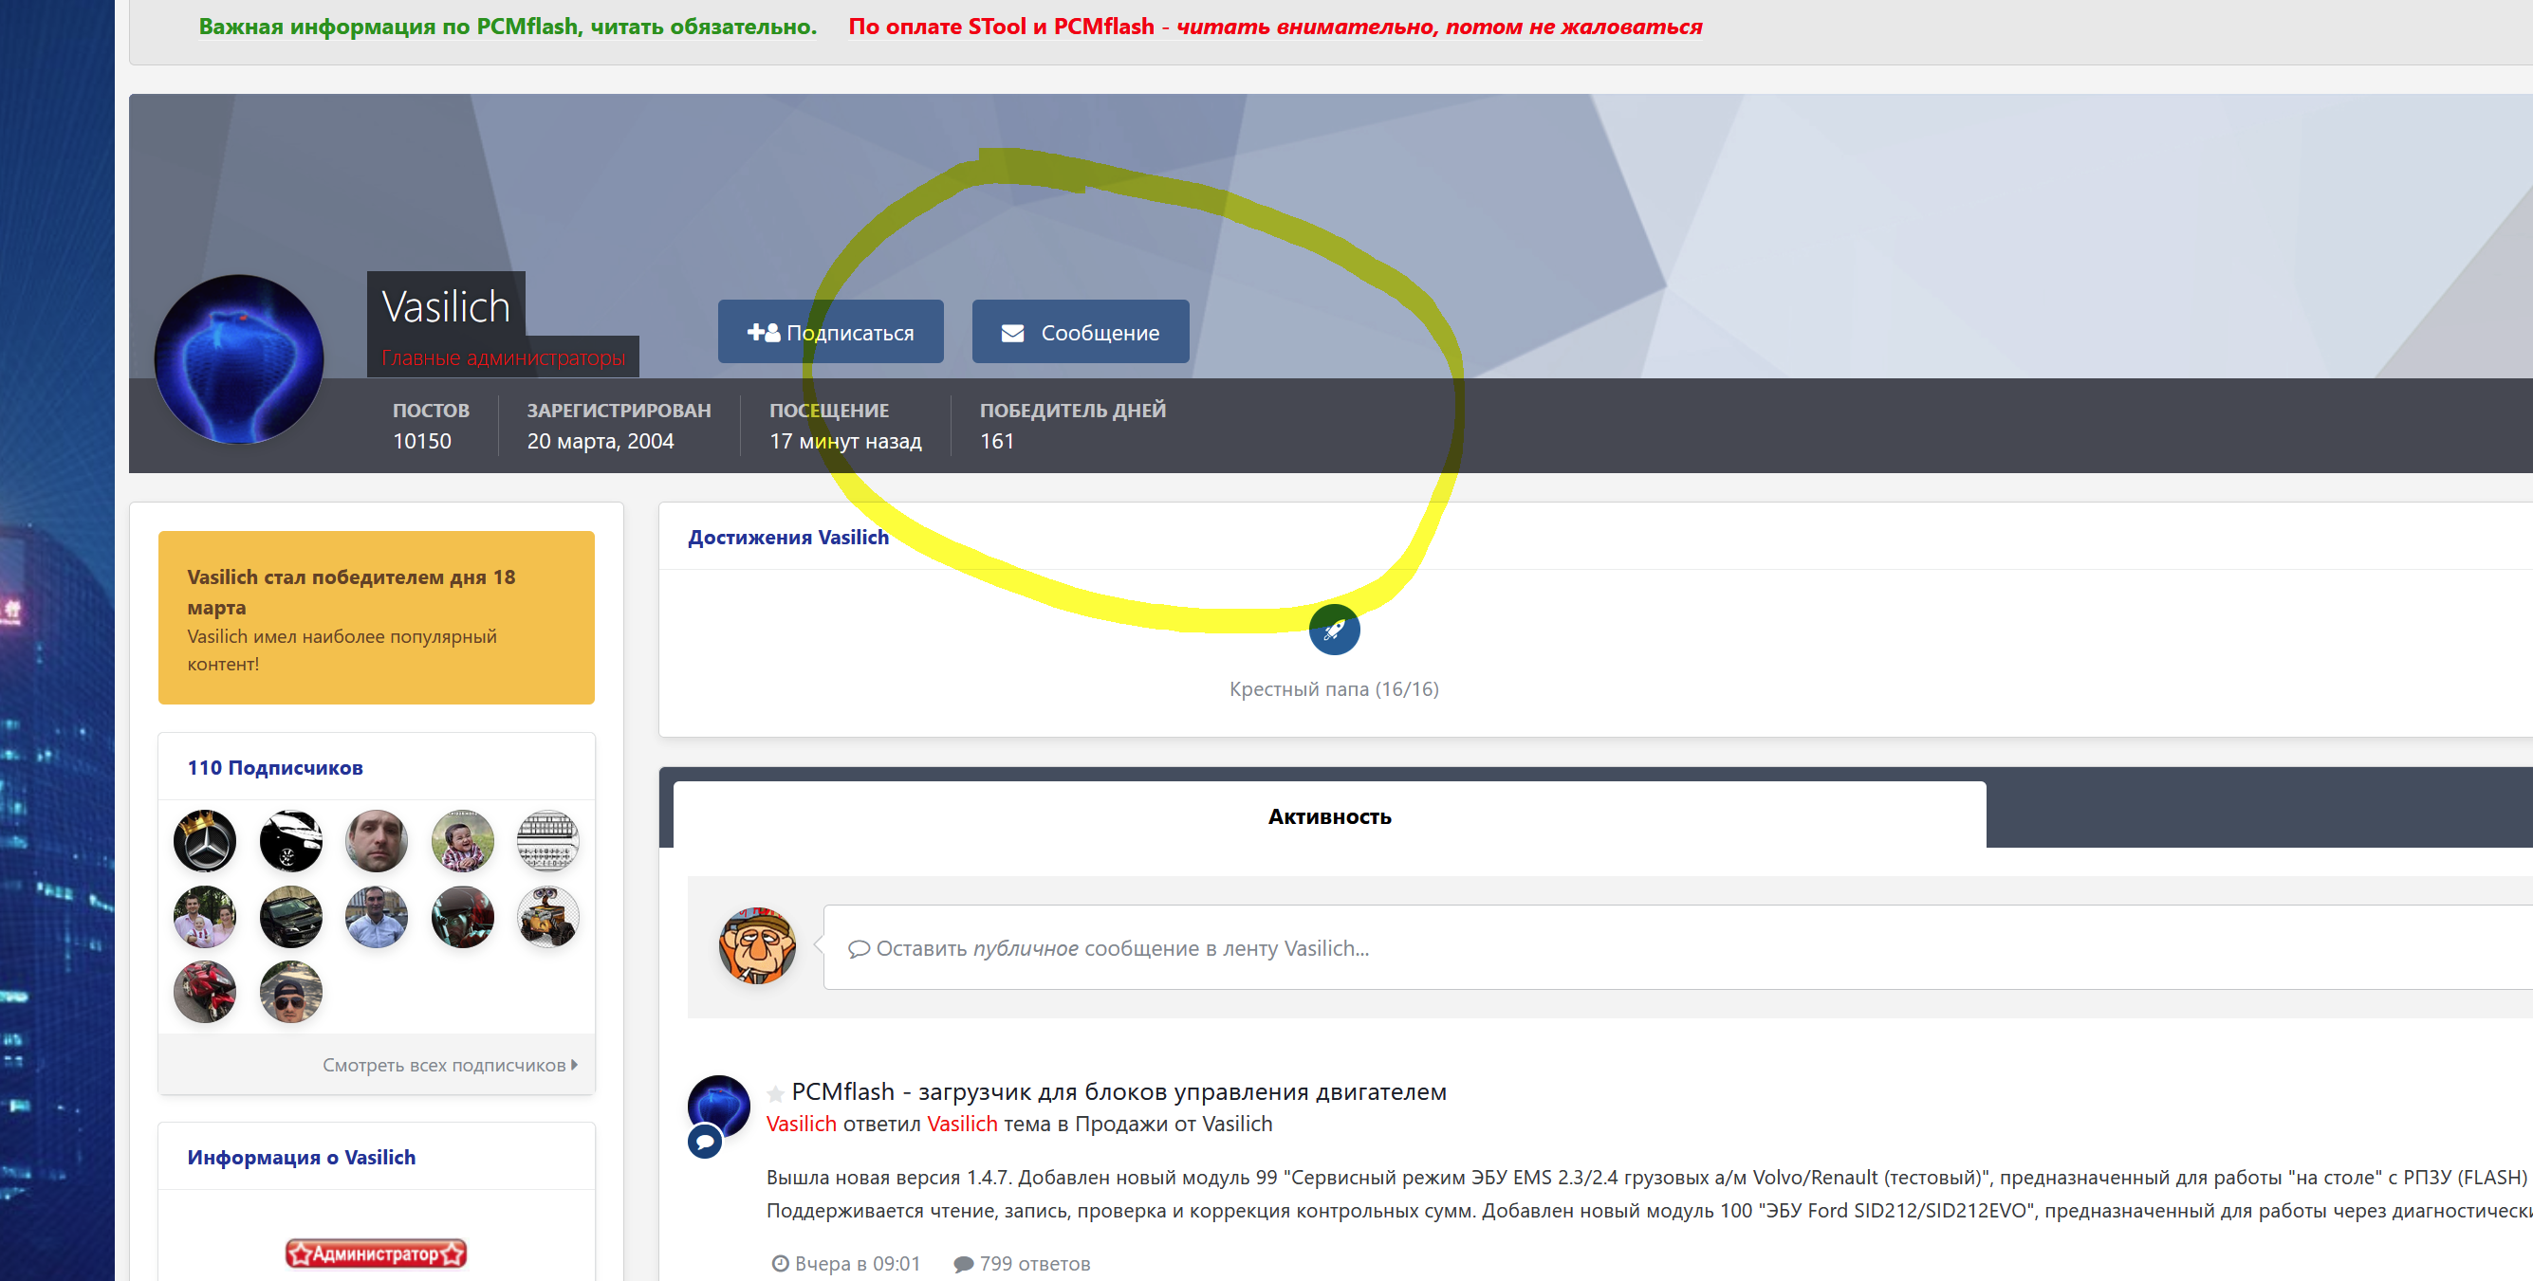Image resolution: width=2533 pixels, height=1281 pixels.
Task: Click Vasilich's blue profile avatar
Action: click(x=239, y=359)
